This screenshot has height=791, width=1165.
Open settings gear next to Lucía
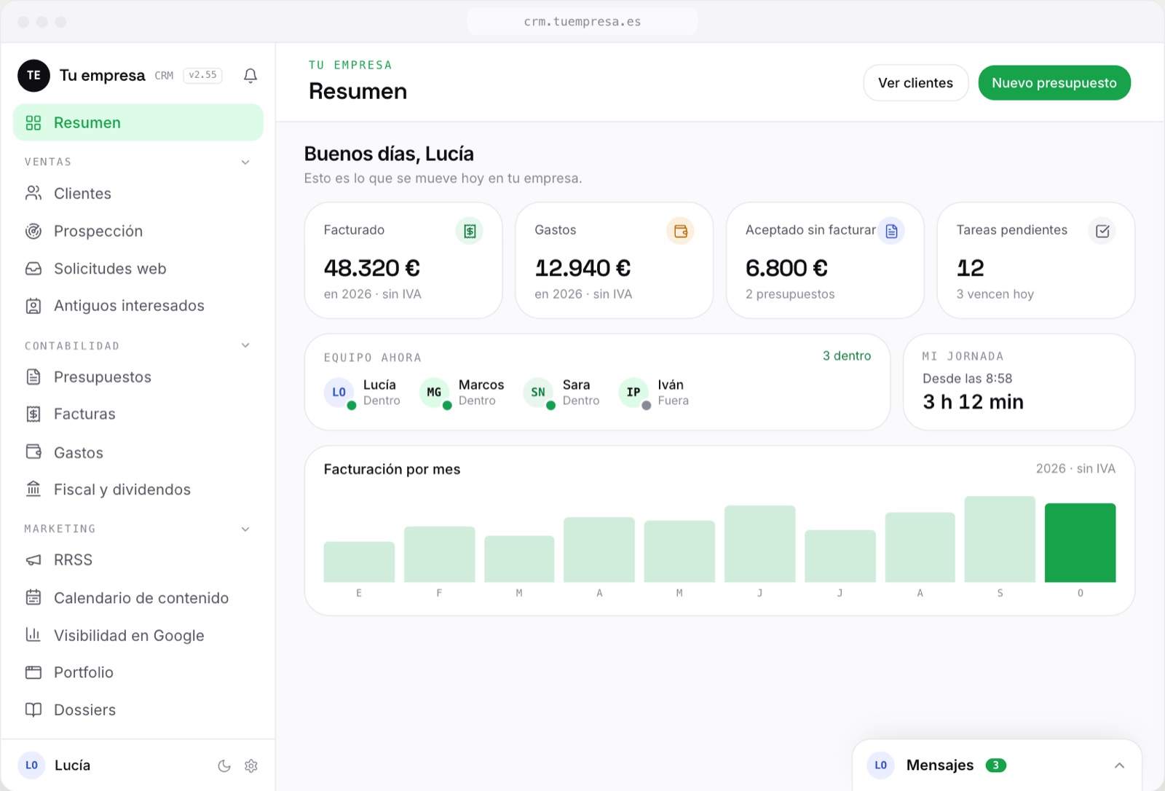point(251,766)
